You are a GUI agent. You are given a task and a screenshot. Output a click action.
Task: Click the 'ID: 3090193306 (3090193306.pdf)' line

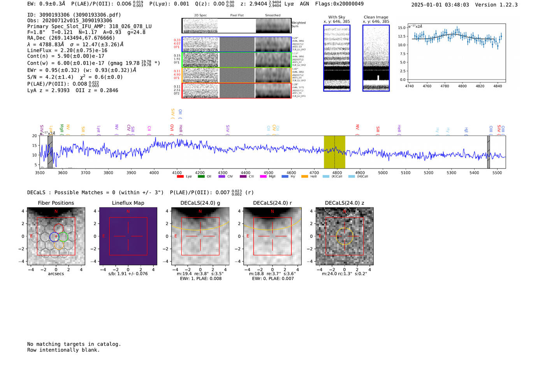click(x=74, y=15)
